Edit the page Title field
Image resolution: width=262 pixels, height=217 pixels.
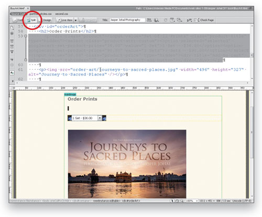127,20
